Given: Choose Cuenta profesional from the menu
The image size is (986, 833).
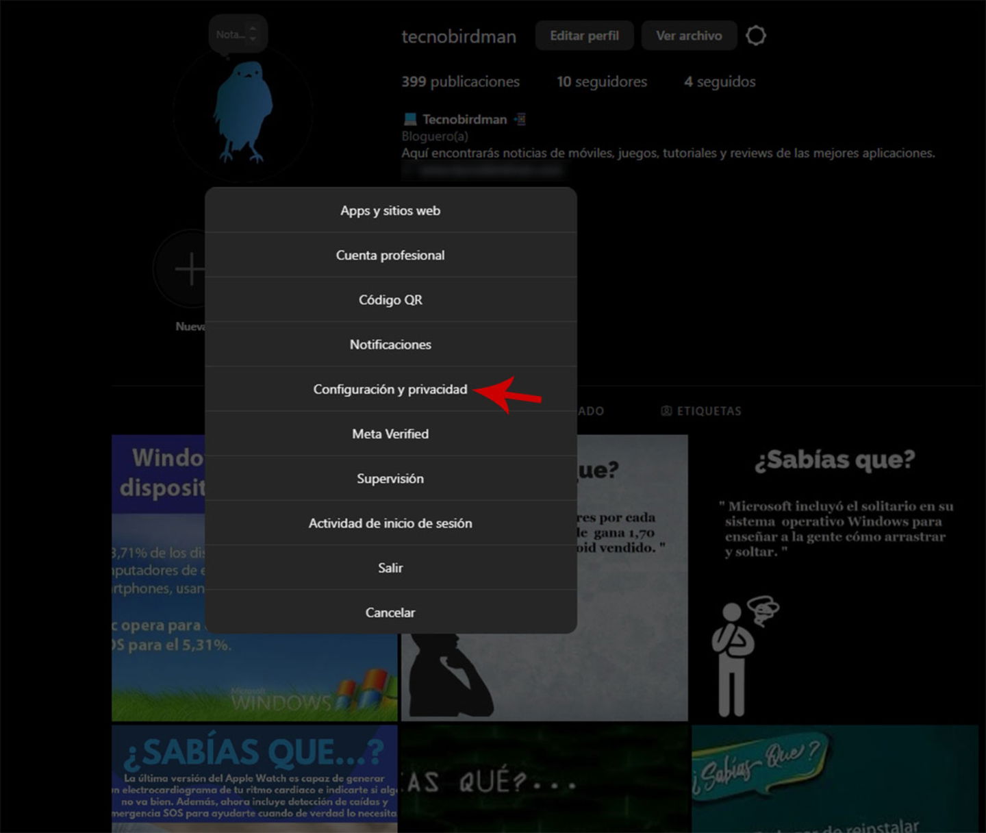Looking at the screenshot, I should point(390,255).
